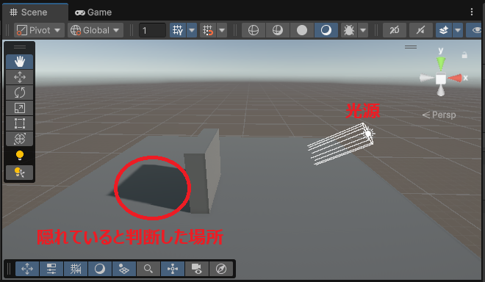Select the Rotate tool
485x282 pixels.
pyautogui.click(x=20, y=93)
